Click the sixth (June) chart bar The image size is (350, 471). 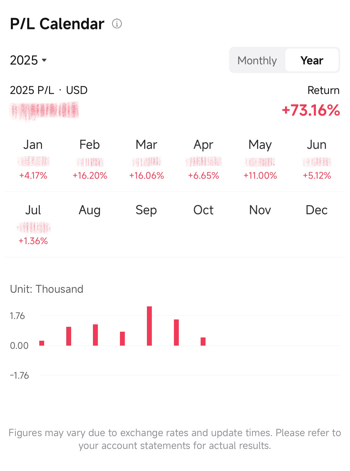pos(176,333)
